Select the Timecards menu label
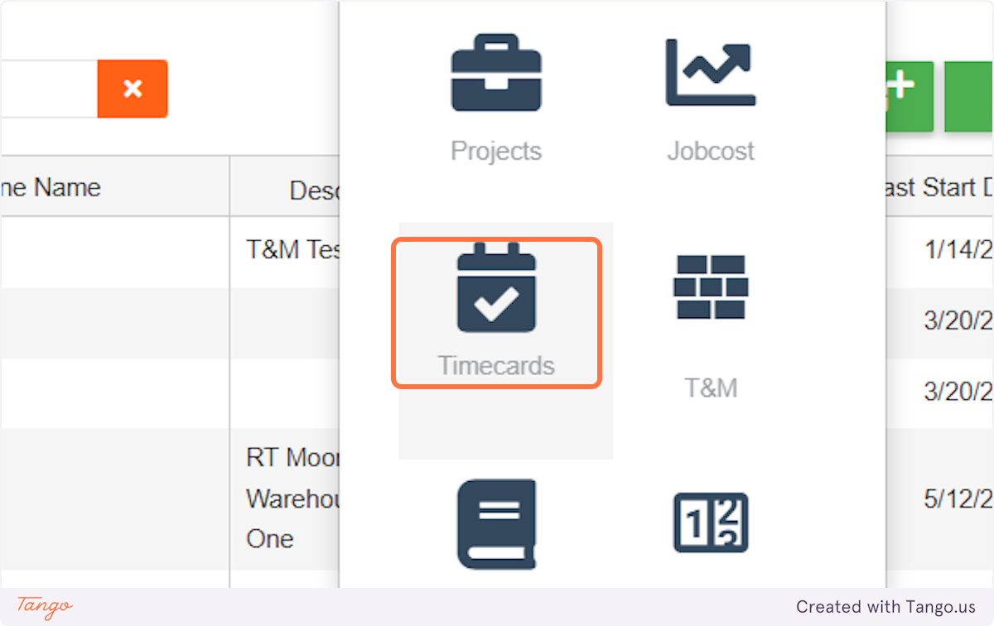994x626 pixels. [x=496, y=366]
